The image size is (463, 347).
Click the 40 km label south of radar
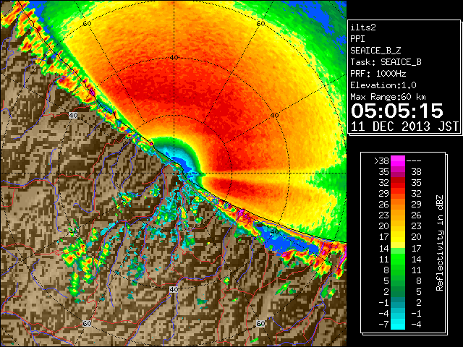click(174, 289)
